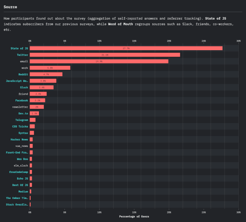Click the State of JS 27.7% bar
The image size is (246, 222).
click(x=126, y=48)
